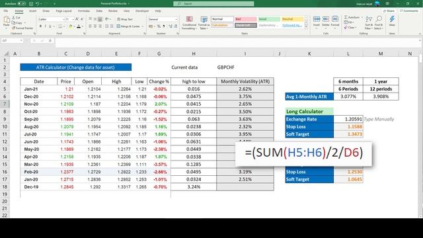Open the Name Box dropdown arrow
This screenshot has height=238, width=423.
[21, 40]
